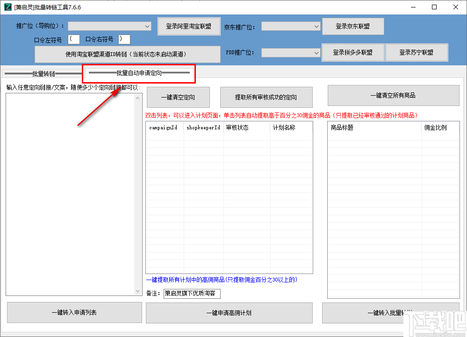467x337 pixels.
Task: Click 一键清空定向 button
Action: (178, 97)
